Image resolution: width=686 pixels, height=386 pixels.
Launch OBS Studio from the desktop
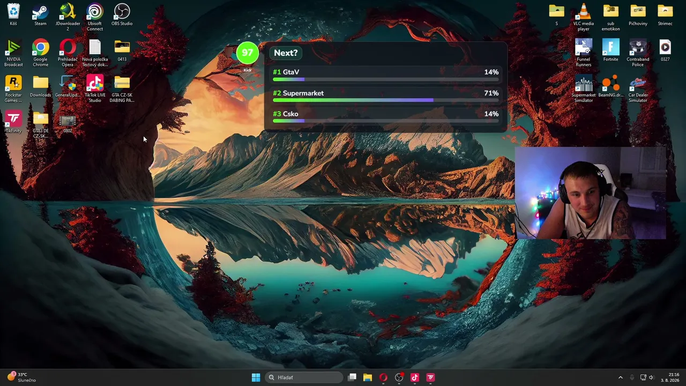coord(122,15)
